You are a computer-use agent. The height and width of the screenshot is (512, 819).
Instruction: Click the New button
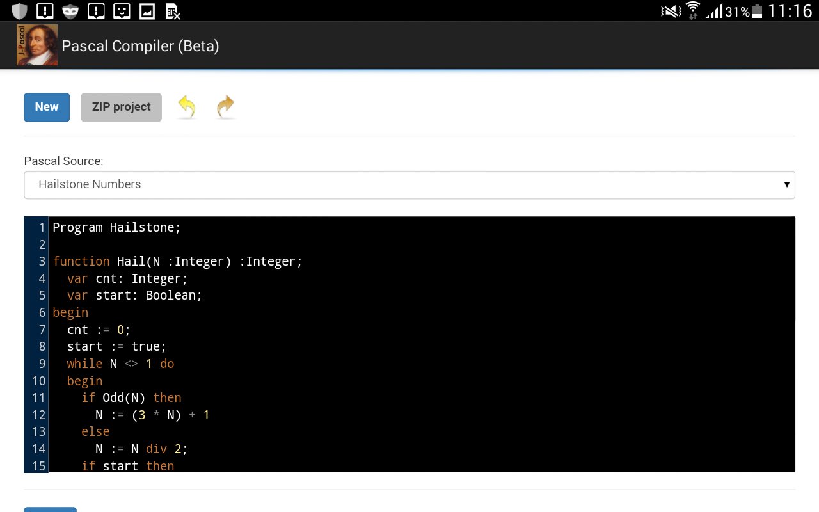click(47, 107)
